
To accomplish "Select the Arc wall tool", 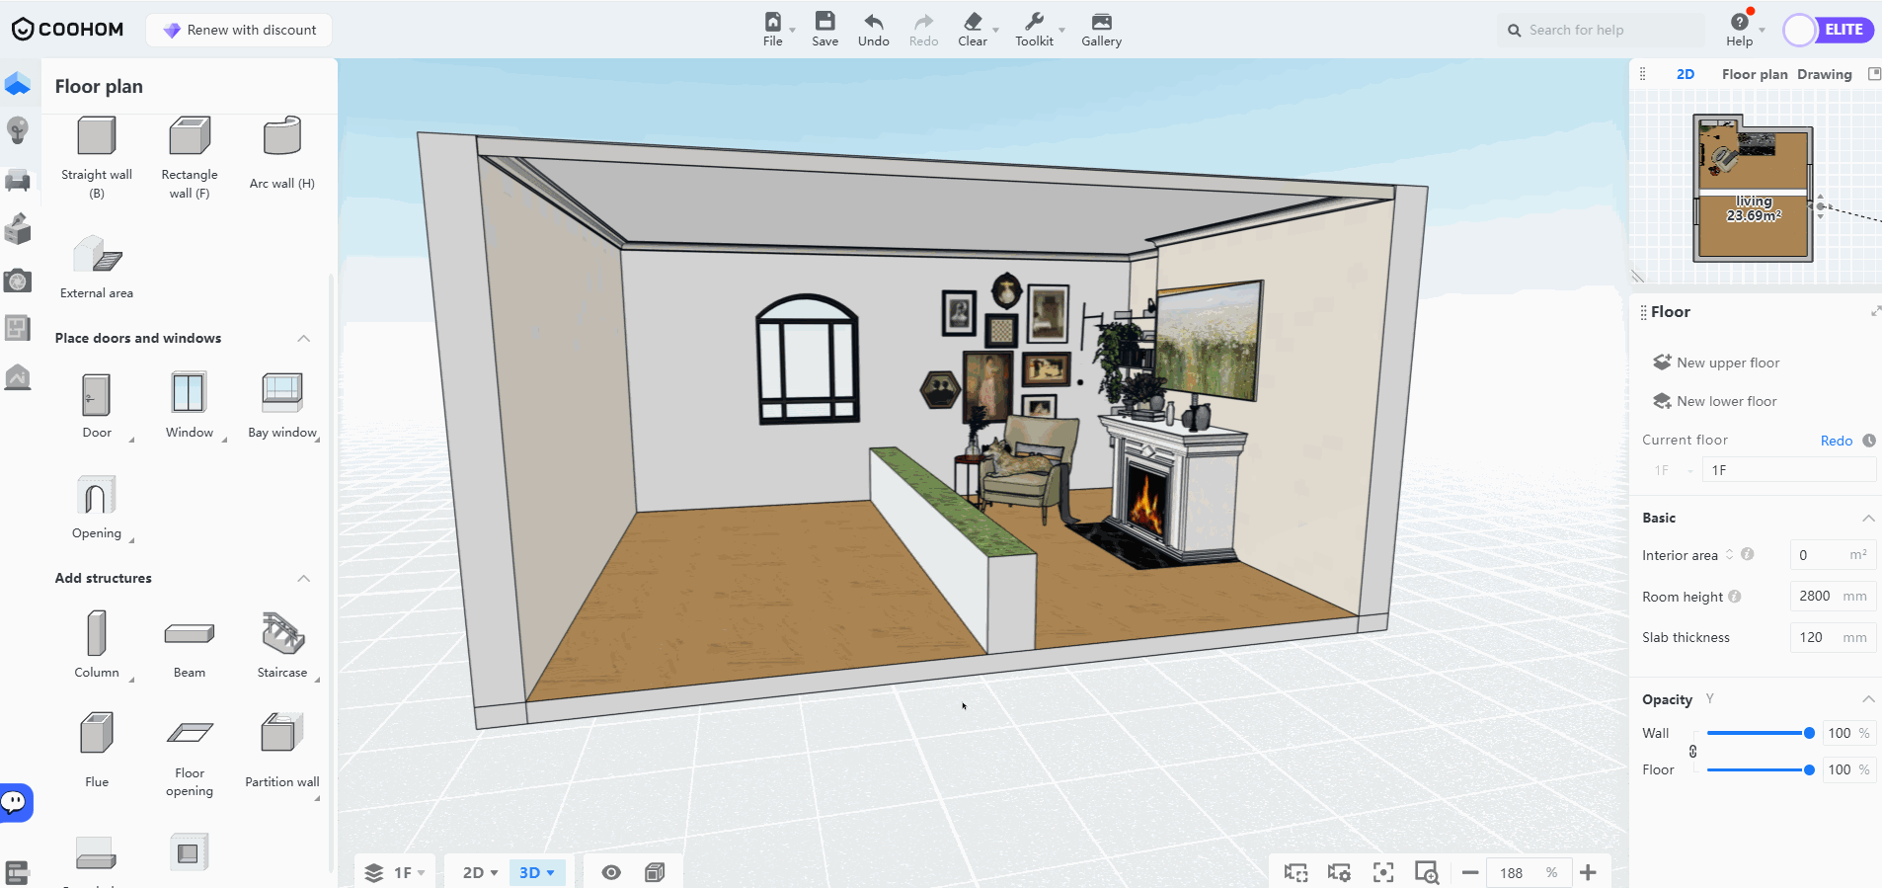I will (281, 138).
